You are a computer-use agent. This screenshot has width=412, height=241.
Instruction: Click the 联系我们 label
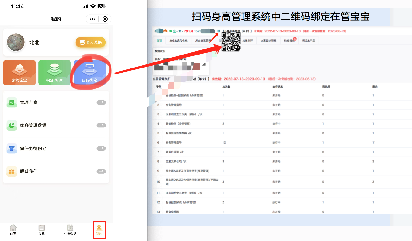point(29,171)
